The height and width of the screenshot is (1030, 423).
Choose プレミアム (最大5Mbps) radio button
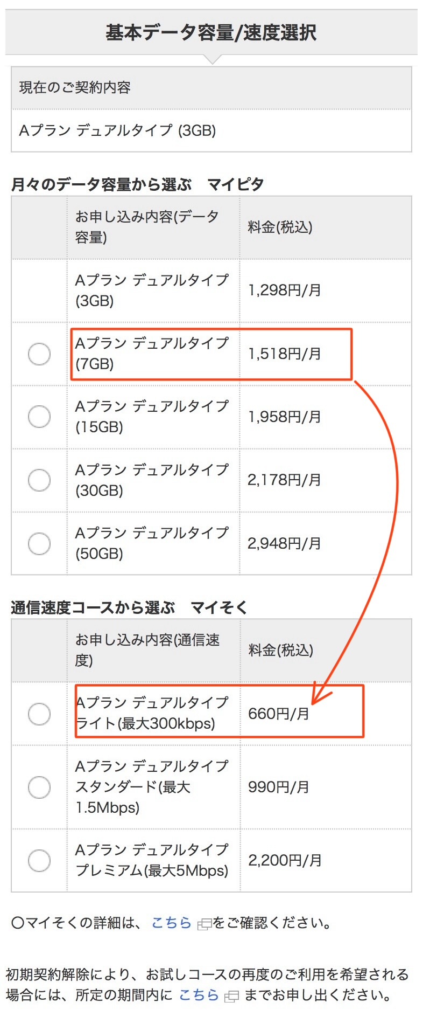(39, 860)
